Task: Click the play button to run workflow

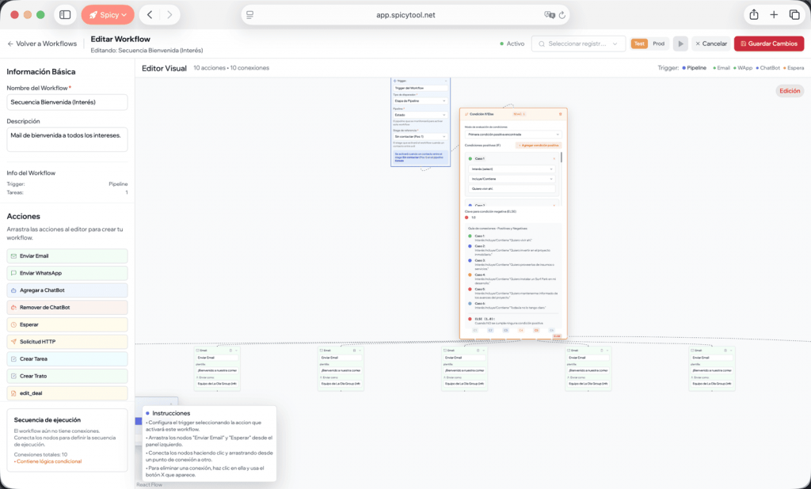Action: pos(680,44)
